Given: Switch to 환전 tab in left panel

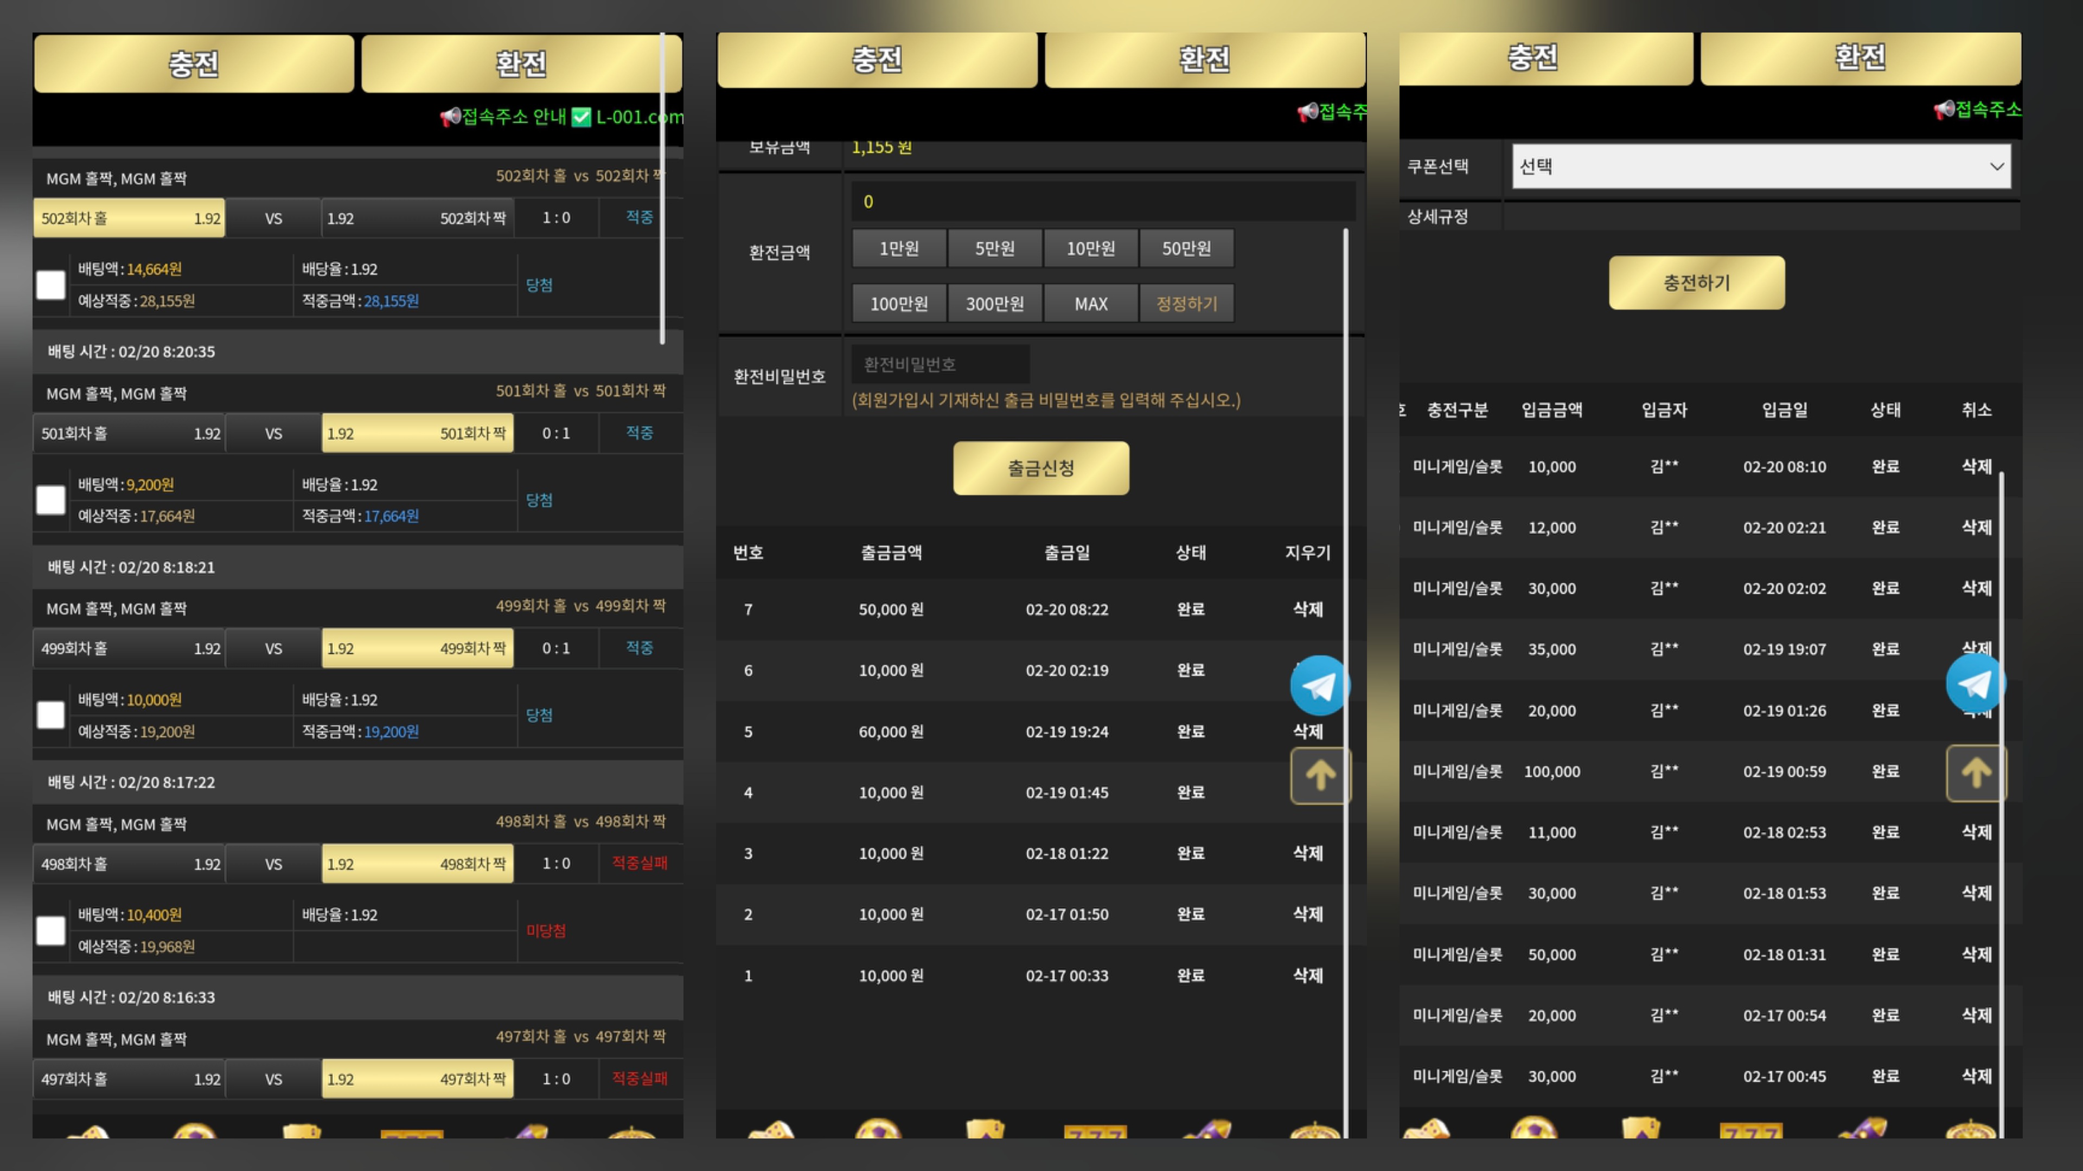Looking at the screenshot, I should [521, 63].
